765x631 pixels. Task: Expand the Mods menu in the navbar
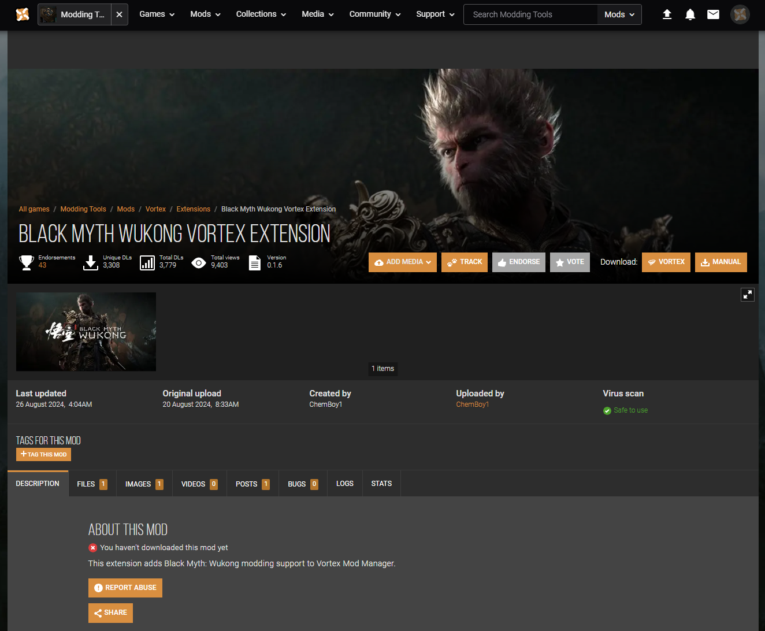205,14
